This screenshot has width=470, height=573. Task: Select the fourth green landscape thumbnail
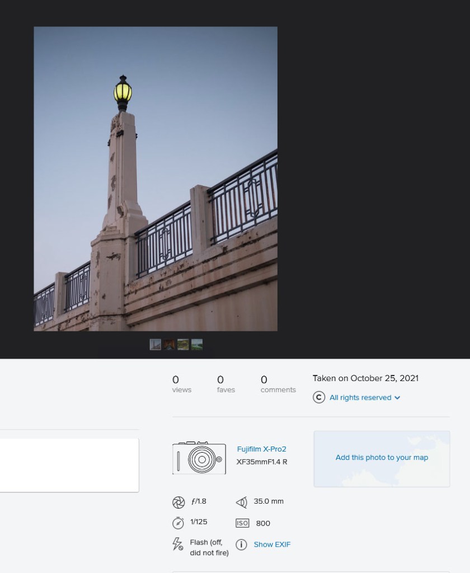click(x=197, y=345)
